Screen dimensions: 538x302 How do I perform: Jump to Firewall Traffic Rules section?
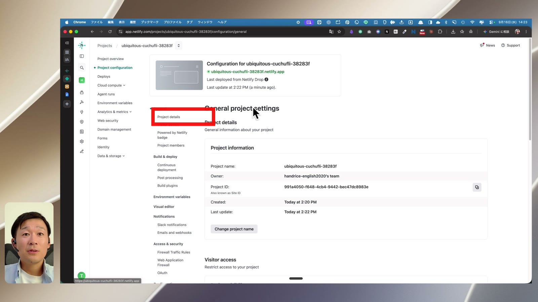(x=174, y=252)
